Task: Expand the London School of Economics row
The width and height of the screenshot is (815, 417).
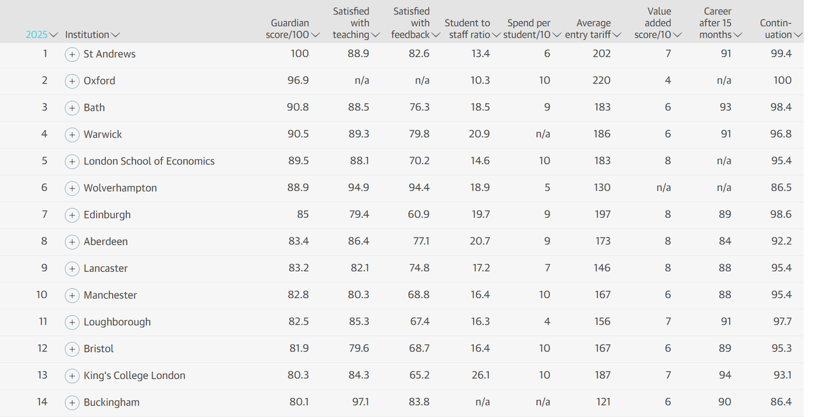Action: coord(72,162)
